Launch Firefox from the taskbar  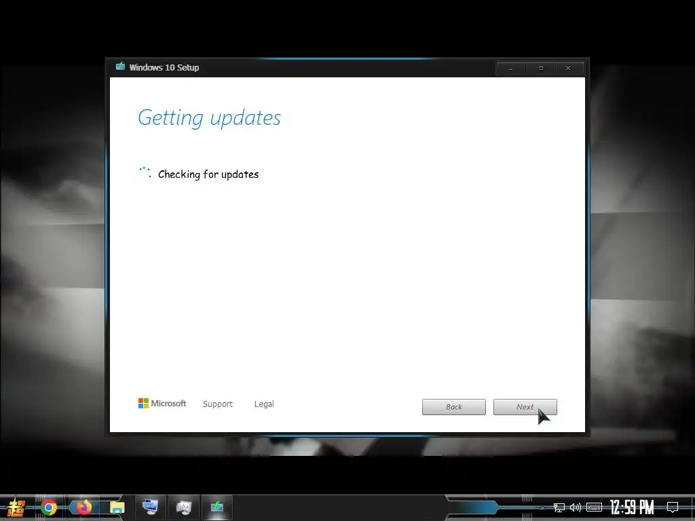[x=83, y=507]
